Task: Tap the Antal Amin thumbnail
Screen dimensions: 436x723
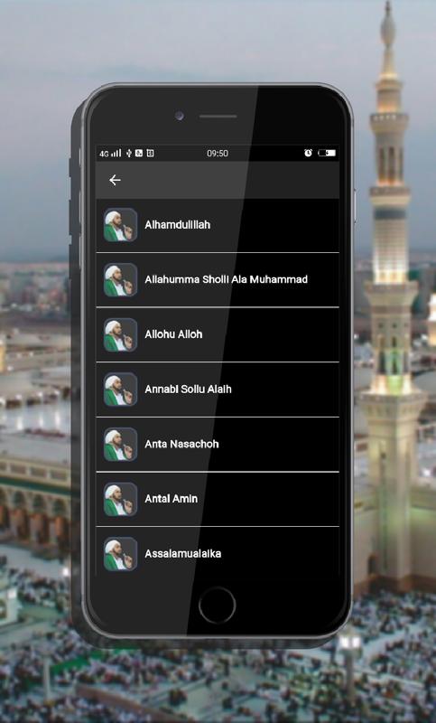Action: coord(120,500)
